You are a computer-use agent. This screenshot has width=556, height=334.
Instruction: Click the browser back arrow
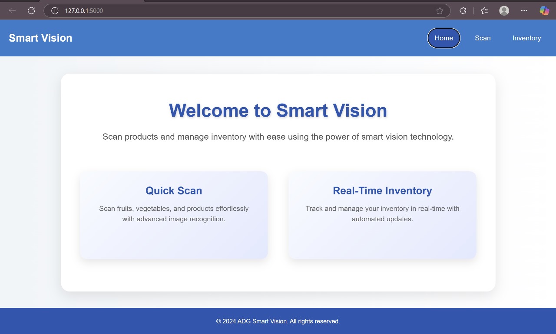point(12,11)
